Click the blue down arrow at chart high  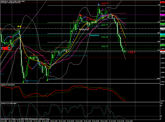click(98, 4)
